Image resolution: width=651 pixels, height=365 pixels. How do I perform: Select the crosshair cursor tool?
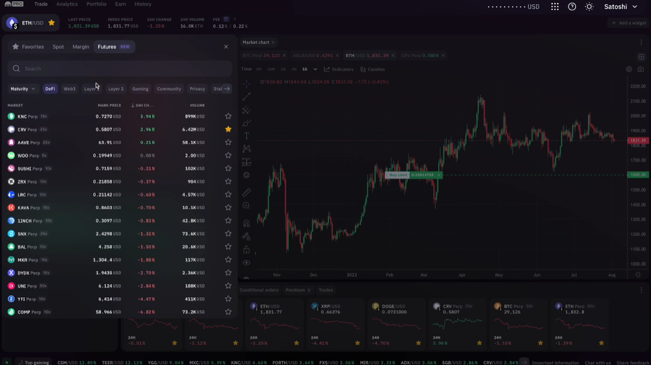[247, 83]
